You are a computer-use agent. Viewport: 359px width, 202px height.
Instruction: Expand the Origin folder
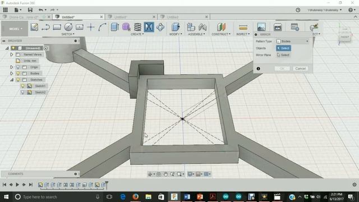[x=11, y=67]
